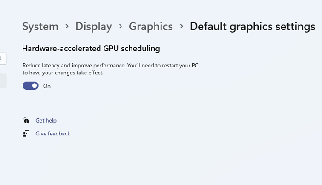
Task: Navigate to Display breadcrumb item
Action: (93, 26)
